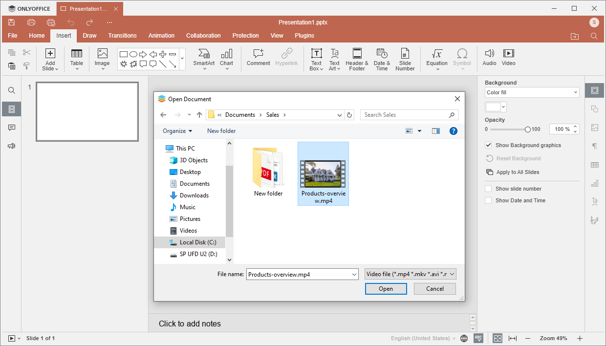This screenshot has width=606, height=346.
Task: Click the SmartArt icon
Action: pos(204,54)
